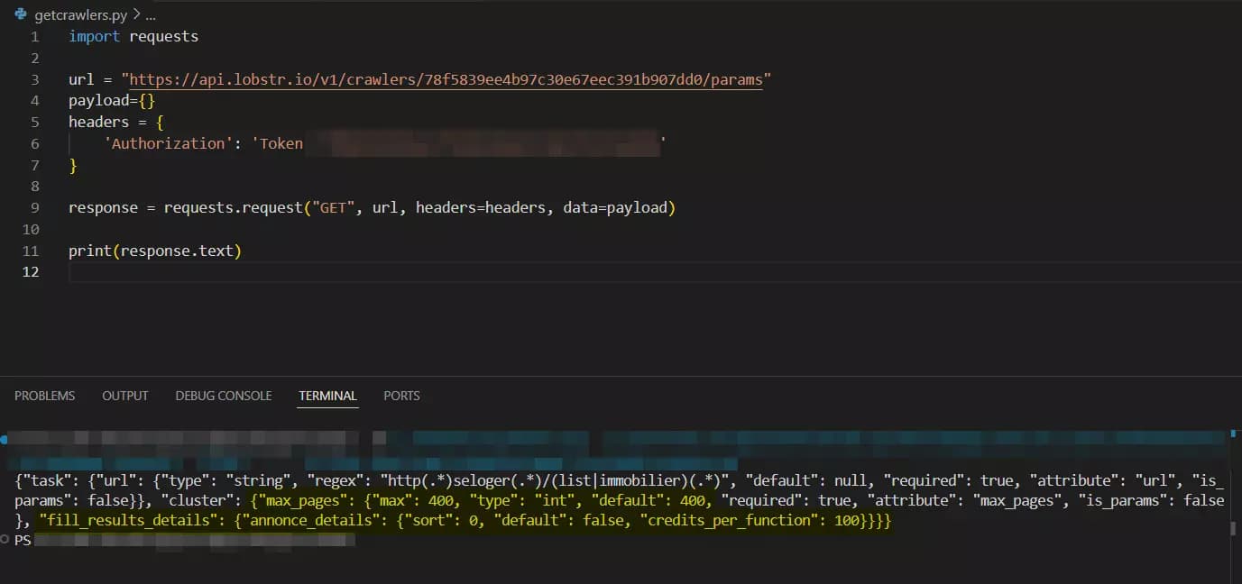Click line number 5 in the gutter
Image resolution: width=1242 pixels, height=584 pixels.
pos(35,123)
